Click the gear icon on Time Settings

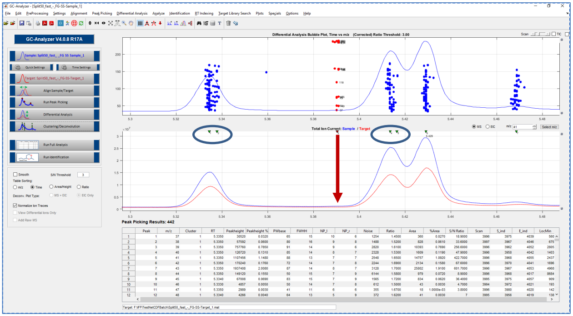64,67
